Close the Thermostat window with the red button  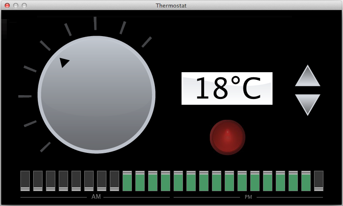coord(7,6)
